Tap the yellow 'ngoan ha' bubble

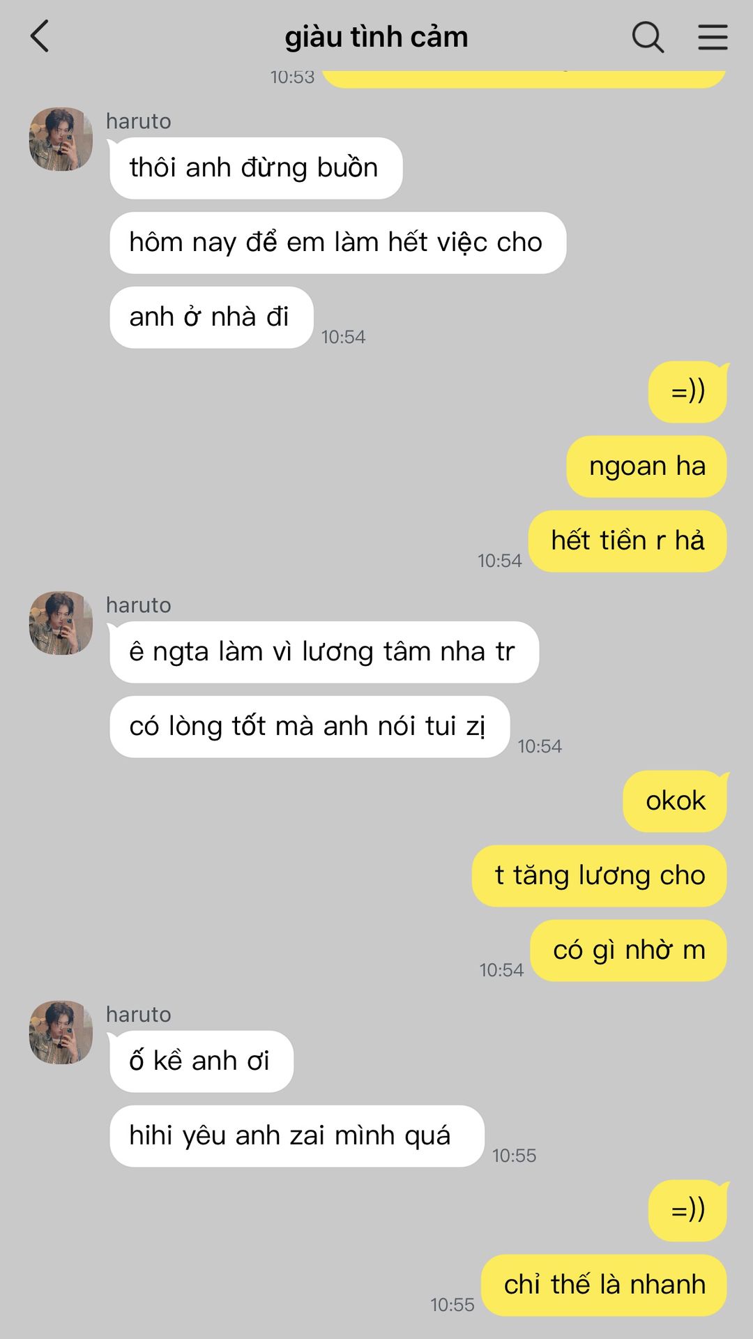646,467
